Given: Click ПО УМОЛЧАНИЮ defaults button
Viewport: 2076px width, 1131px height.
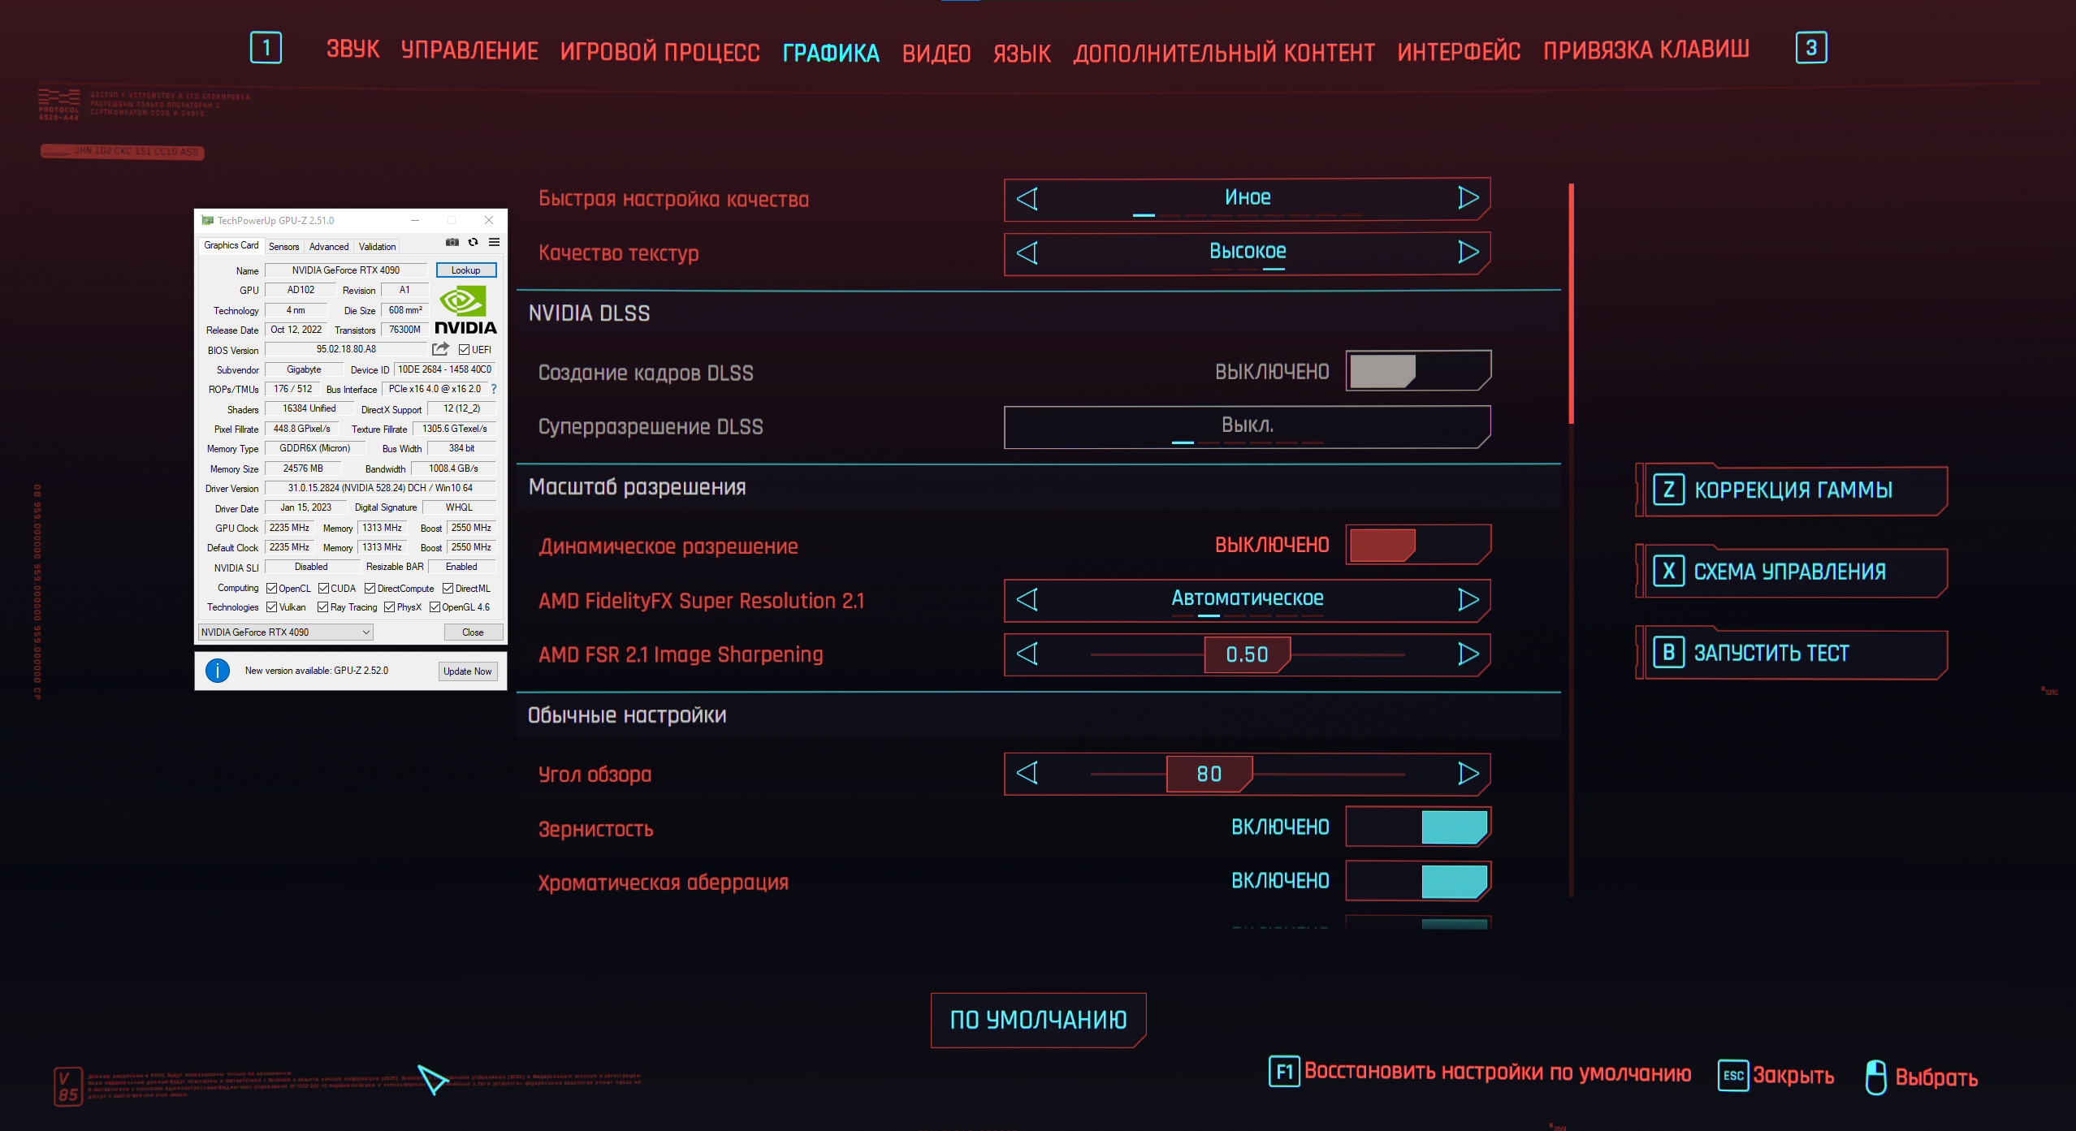Looking at the screenshot, I should 1038,1020.
